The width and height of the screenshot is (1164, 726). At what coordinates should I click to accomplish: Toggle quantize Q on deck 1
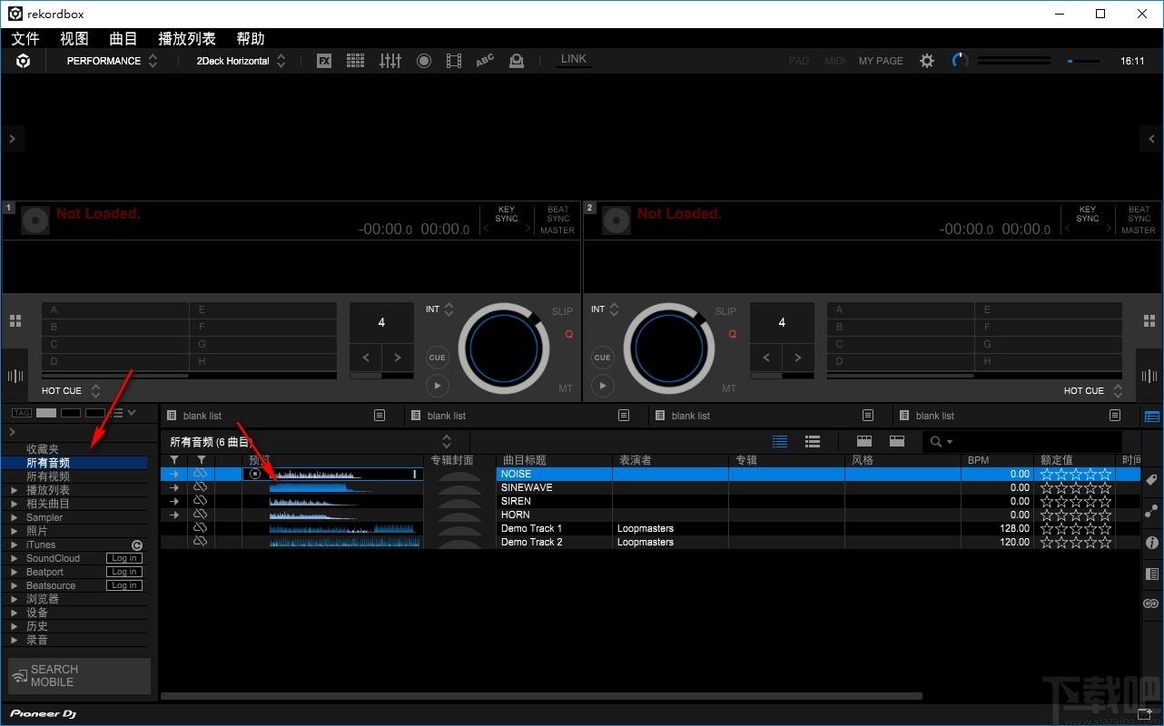point(568,334)
